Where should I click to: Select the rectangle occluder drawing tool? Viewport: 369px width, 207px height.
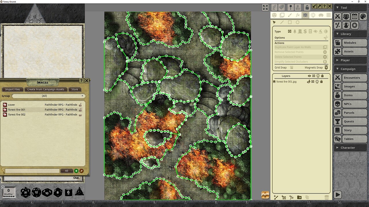coord(289,22)
